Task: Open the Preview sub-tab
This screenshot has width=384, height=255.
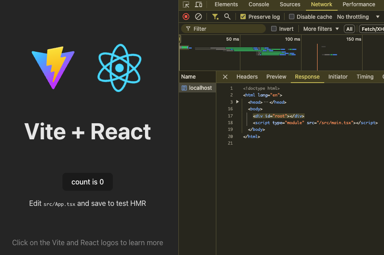Action: pyautogui.click(x=276, y=77)
